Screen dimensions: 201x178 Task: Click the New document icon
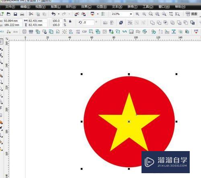pos(2,14)
